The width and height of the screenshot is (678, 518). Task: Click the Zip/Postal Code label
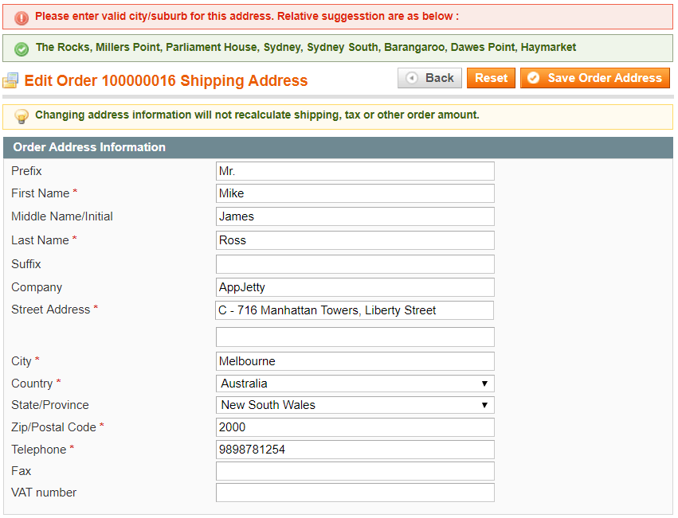[53, 427]
